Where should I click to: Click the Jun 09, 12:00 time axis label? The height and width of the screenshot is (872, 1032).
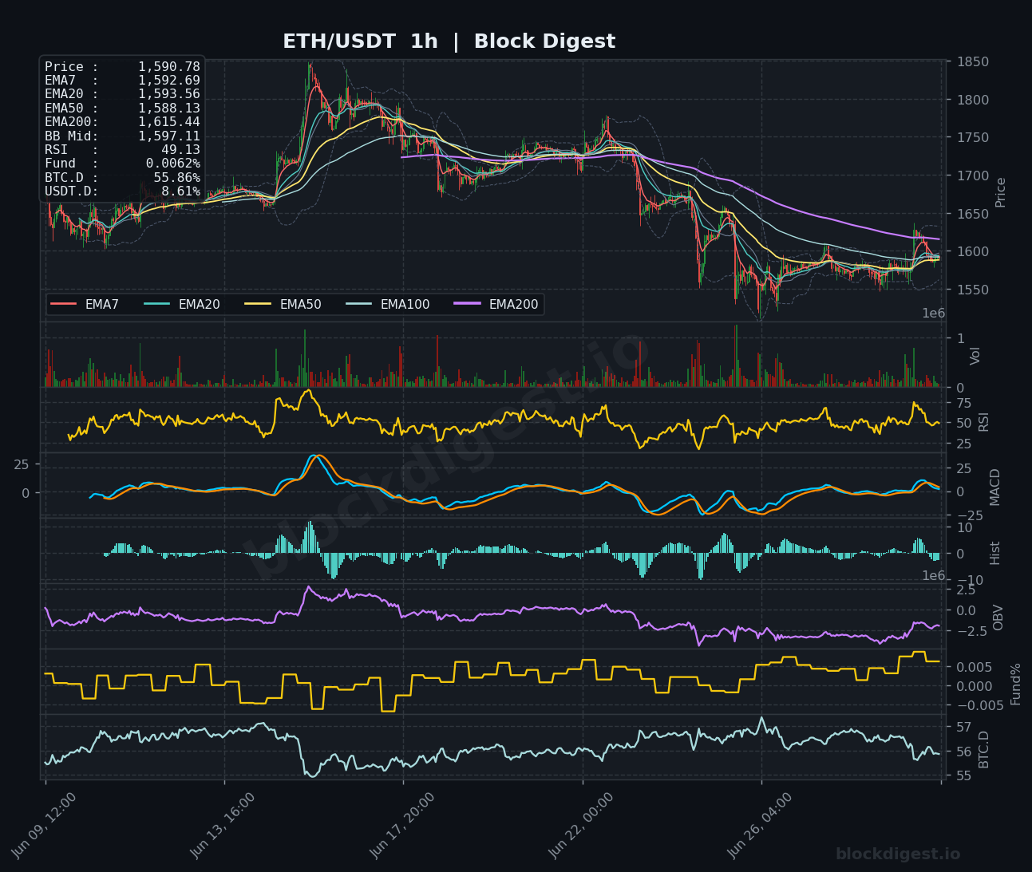45,825
